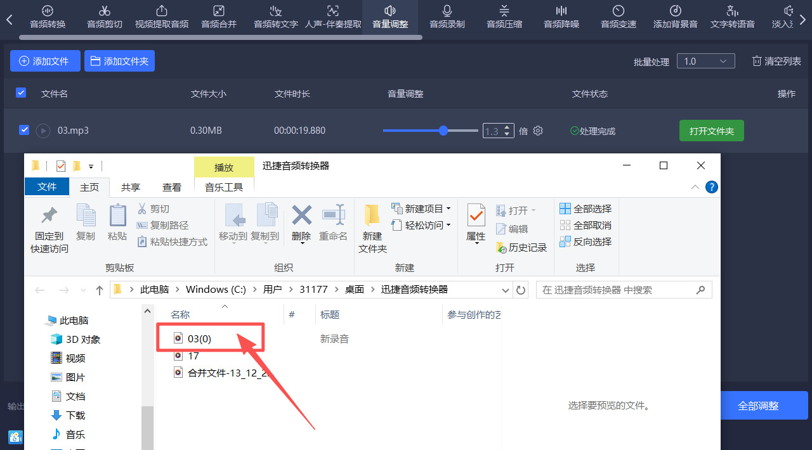Uncheck the 03.mp3 row checkbox
Screen dimensions: 812x450
point(24,130)
